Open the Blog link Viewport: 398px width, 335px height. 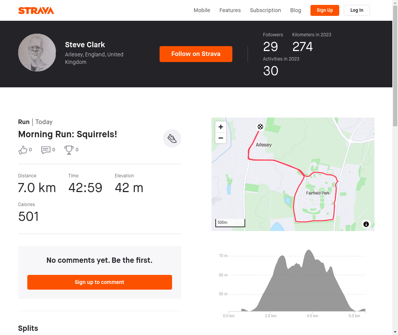pyautogui.click(x=295, y=10)
